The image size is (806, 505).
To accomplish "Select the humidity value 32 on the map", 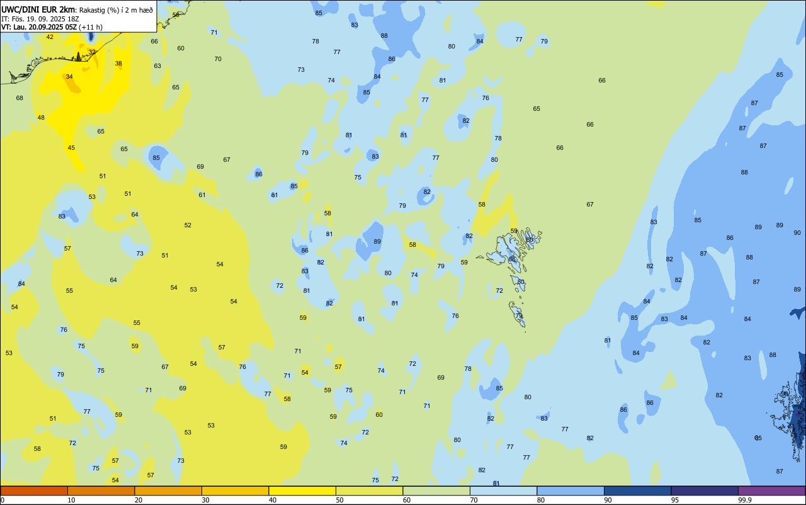I will (x=92, y=52).
